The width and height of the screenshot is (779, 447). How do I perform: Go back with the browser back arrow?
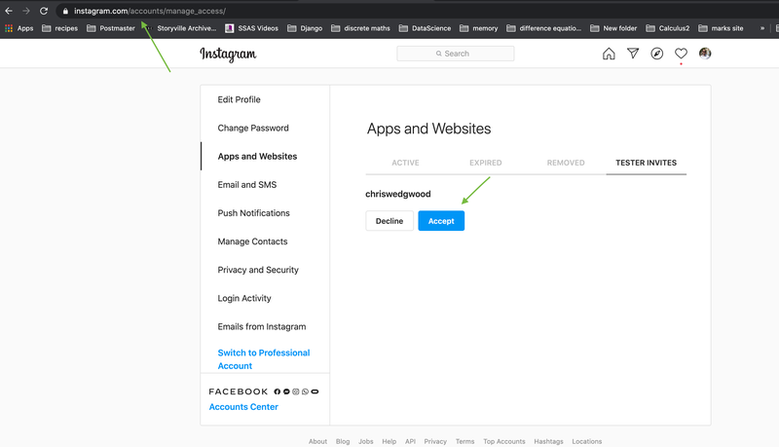point(9,11)
